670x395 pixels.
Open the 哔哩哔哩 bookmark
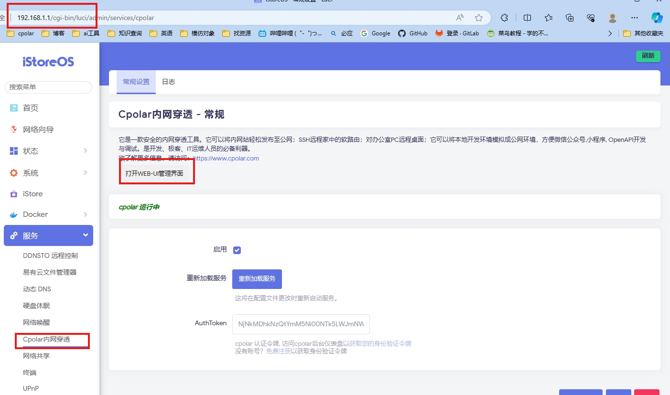tap(290, 33)
